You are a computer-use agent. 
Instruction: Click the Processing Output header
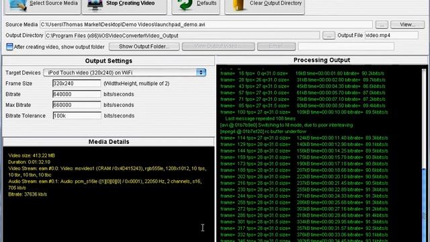point(322,60)
